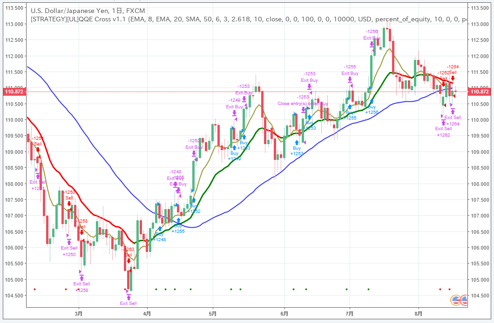Click the 4月 label on the time axis
The image size is (494, 323).
[x=147, y=314]
